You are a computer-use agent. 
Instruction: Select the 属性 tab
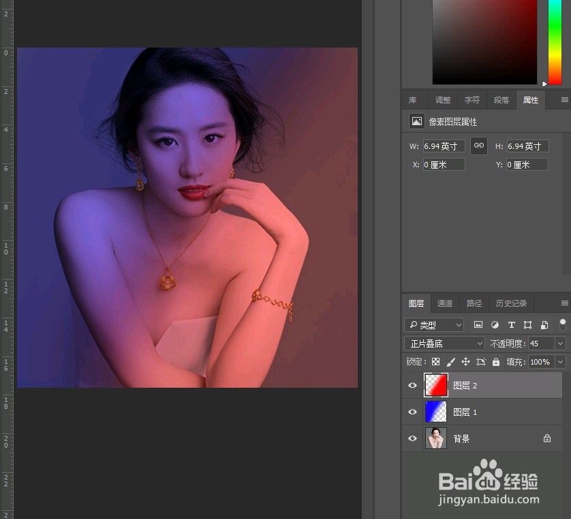[531, 100]
